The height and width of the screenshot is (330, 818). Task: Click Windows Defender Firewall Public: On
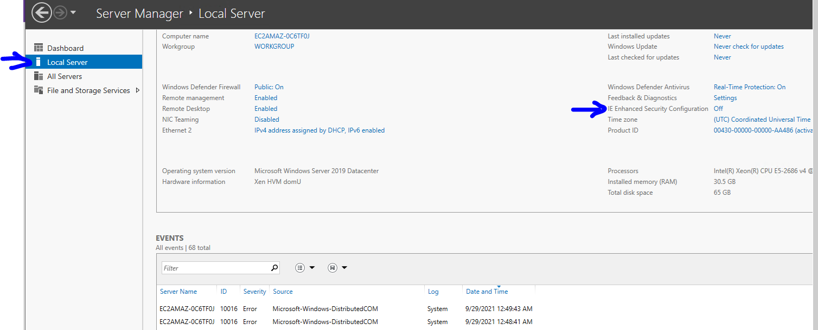(269, 87)
